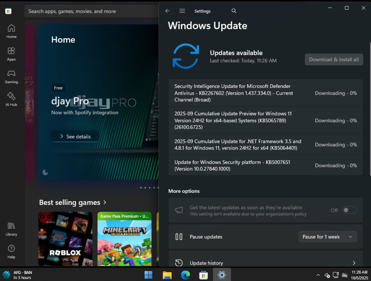Open Update history chevron arrow
The image size is (371, 281).
pyautogui.click(x=354, y=263)
